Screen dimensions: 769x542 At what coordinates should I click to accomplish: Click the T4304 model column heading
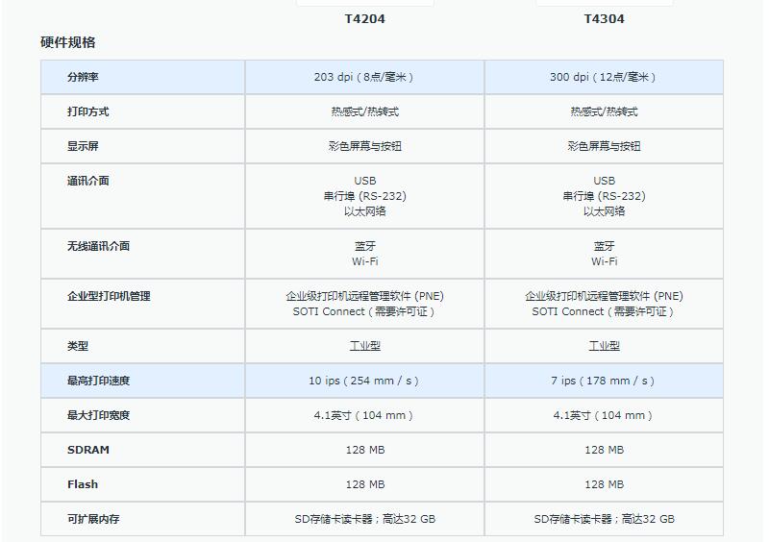(604, 19)
